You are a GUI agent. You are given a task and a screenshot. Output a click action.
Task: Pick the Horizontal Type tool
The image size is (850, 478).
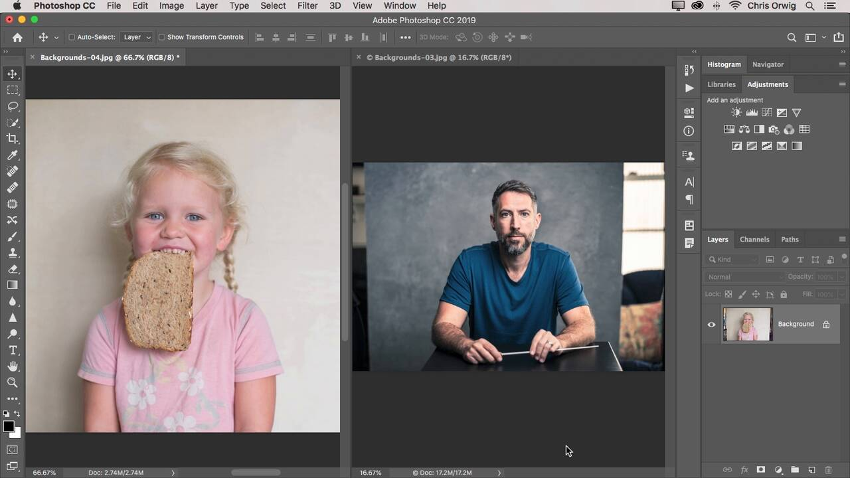(13, 350)
